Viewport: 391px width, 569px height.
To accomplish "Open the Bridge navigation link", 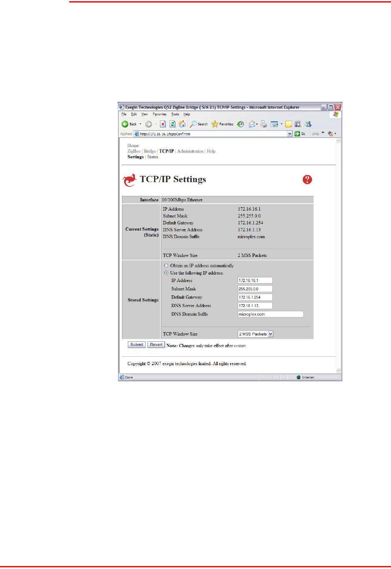I will tap(150, 151).
